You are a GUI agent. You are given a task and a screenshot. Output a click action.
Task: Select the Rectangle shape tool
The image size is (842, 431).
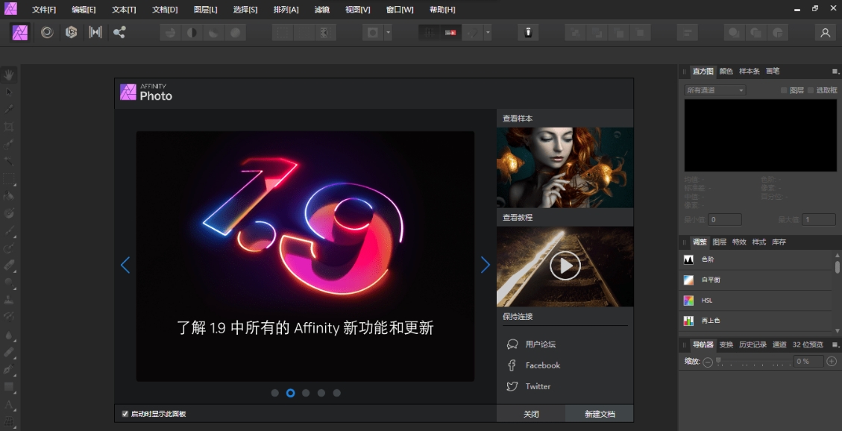click(9, 386)
